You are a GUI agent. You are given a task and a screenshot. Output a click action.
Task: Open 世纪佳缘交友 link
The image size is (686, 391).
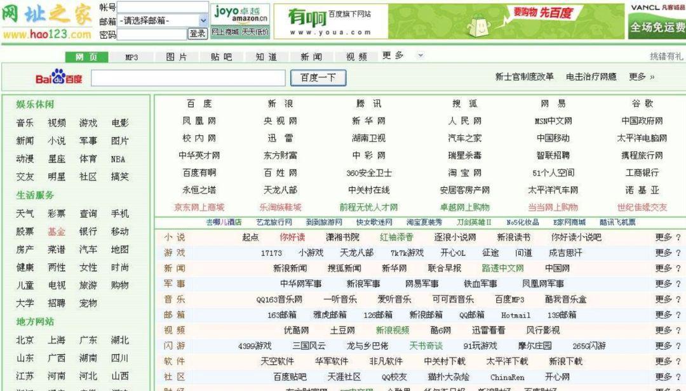642,208
